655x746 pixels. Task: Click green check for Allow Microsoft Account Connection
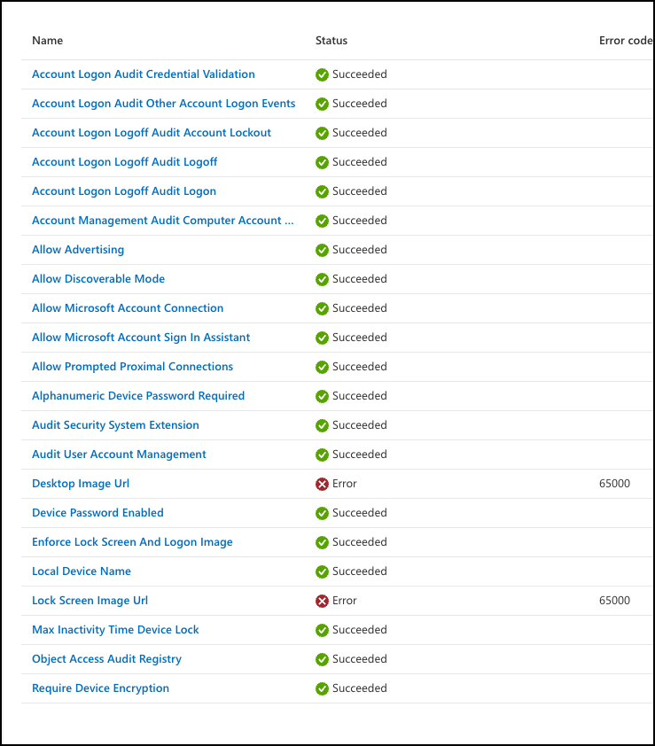[323, 309]
